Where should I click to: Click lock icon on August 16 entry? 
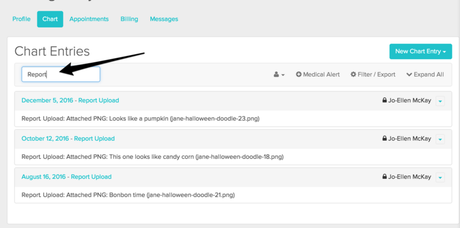[384, 177]
